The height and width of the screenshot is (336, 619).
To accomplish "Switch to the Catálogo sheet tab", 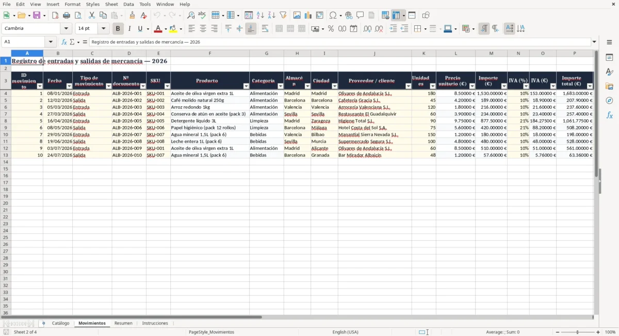I will (x=61, y=323).
